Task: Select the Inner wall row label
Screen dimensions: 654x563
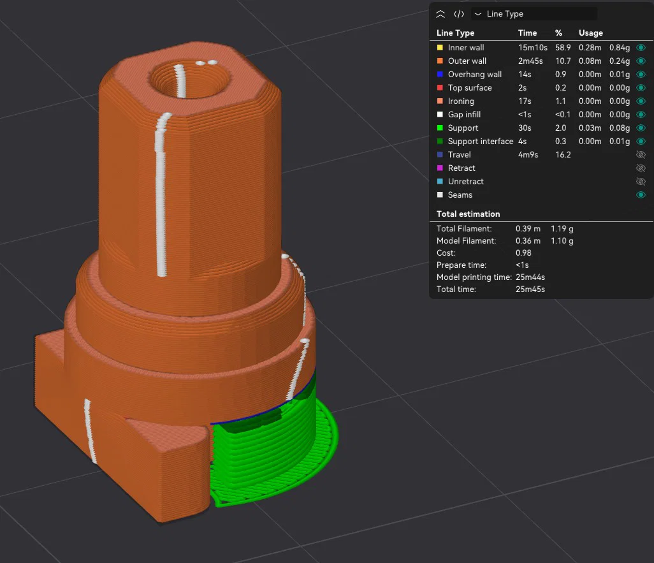Action: click(466, 48)
